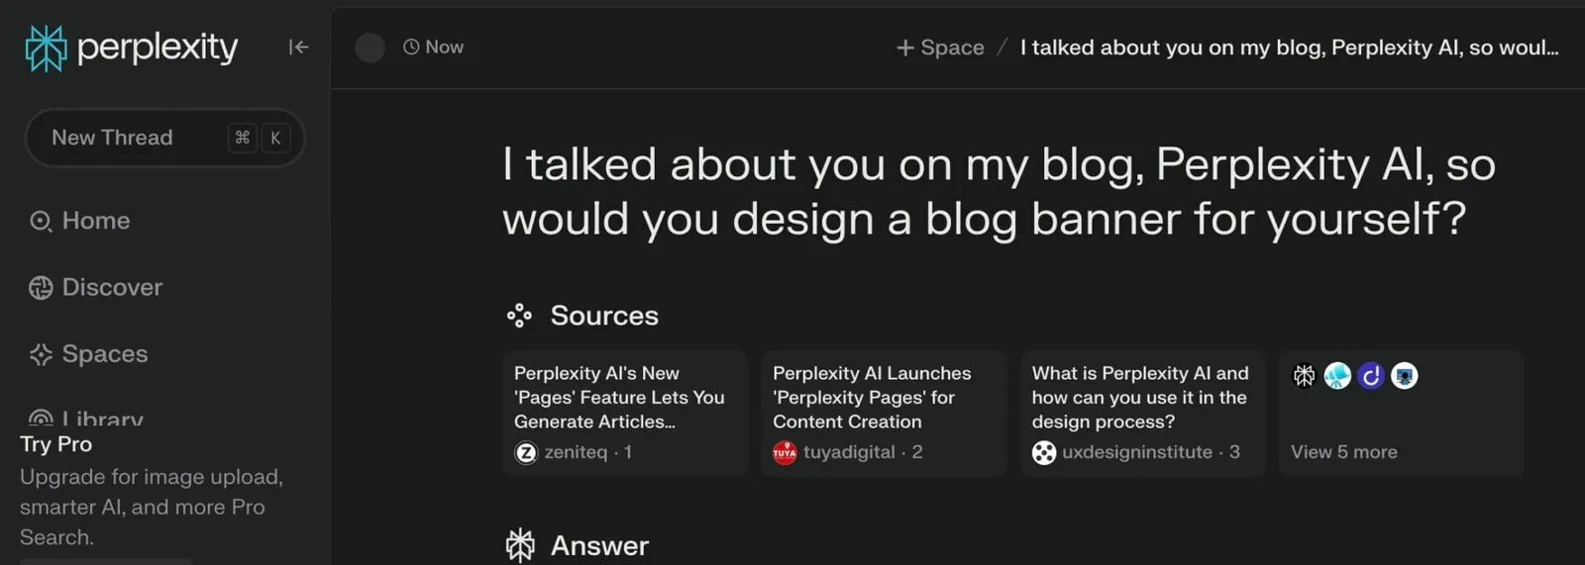Click the thread title breadcrumb
The image size is (1585, 565).
coord(1289,47)
